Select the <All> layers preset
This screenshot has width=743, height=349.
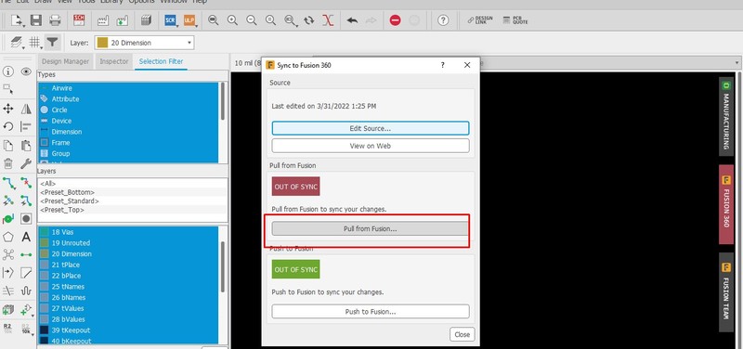coord(132,184)
